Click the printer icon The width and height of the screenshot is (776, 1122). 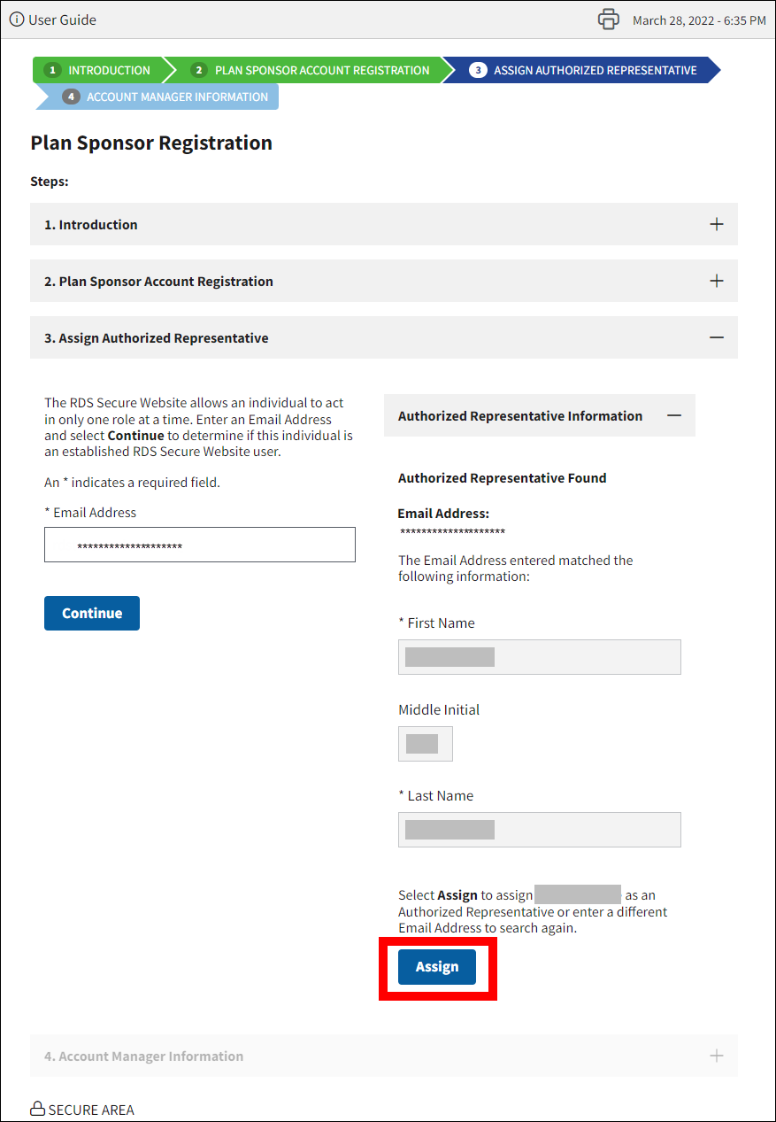609,19
